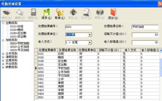This screenshot has width=162, height=101.
Task: Click the table's vertical scrollbar up arrow
Action: [x=161, y=50]
